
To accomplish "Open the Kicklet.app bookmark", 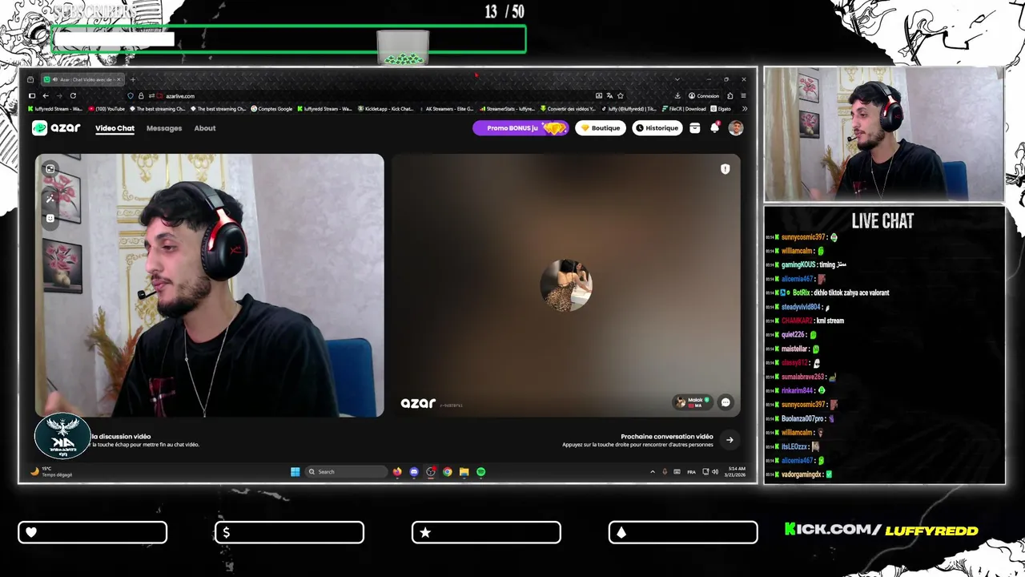I will (x=385, y=108).
